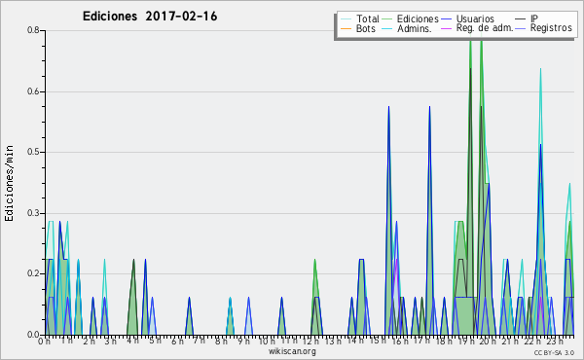Viewport: 584px width, 360px height.
Task: Select the line swatch beside Registros
Action: coord(521,28)
